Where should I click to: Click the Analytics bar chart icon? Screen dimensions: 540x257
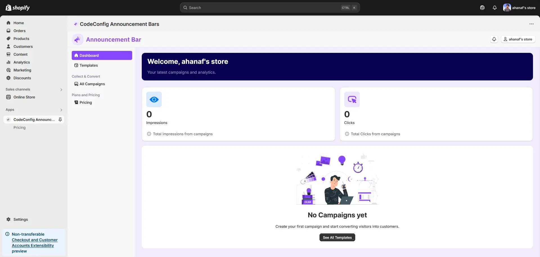click(x=8, y=62)
